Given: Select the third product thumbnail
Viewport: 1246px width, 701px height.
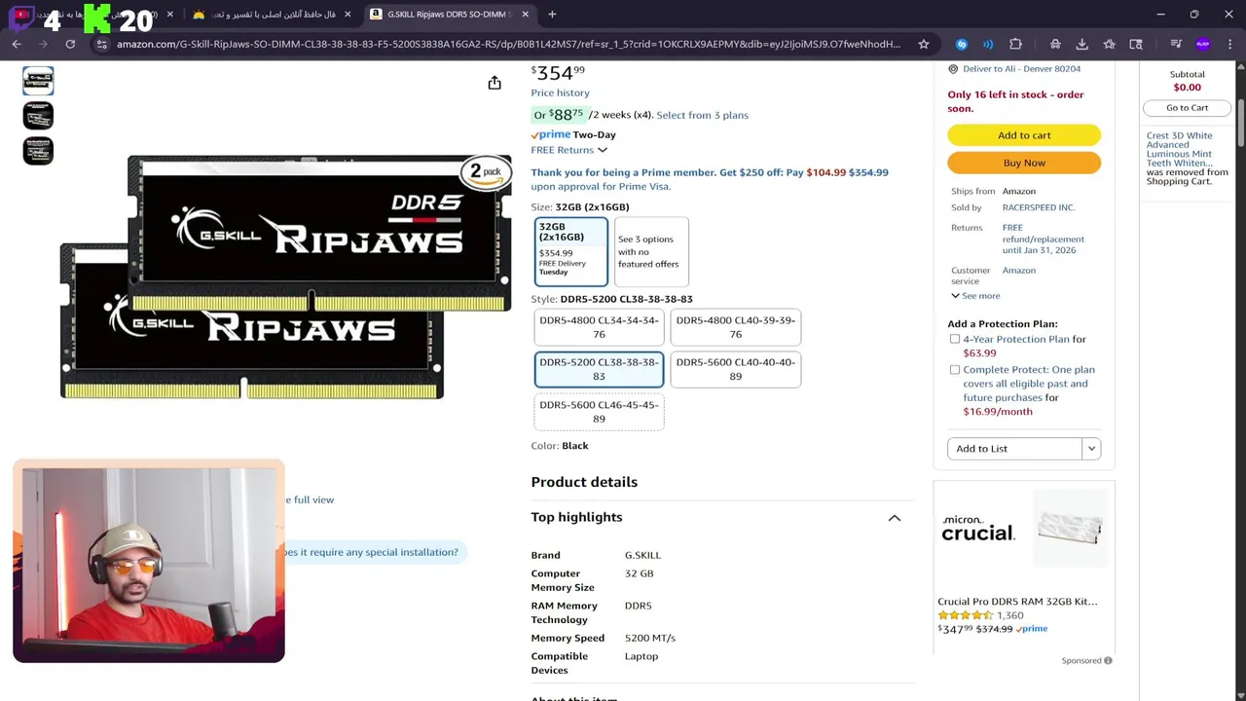Looking at the screenshot, I should pyautogui.click(x=38, y=151).
